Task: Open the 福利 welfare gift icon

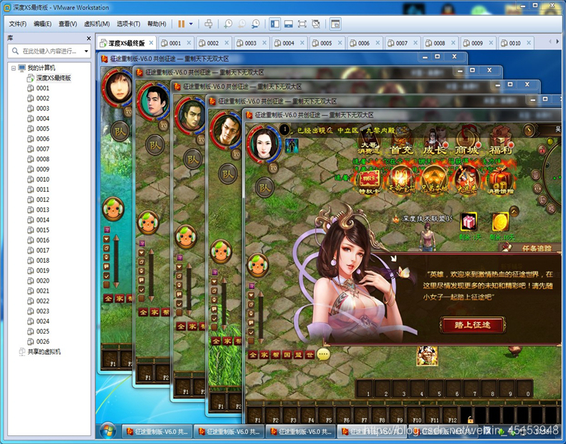Action: point(500,141)
